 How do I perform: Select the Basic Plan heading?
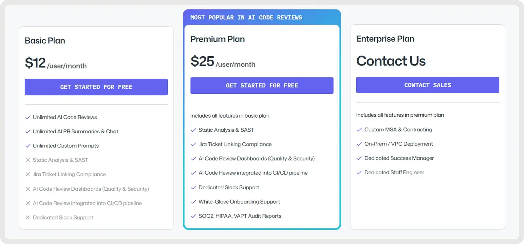tap(45, 41)
